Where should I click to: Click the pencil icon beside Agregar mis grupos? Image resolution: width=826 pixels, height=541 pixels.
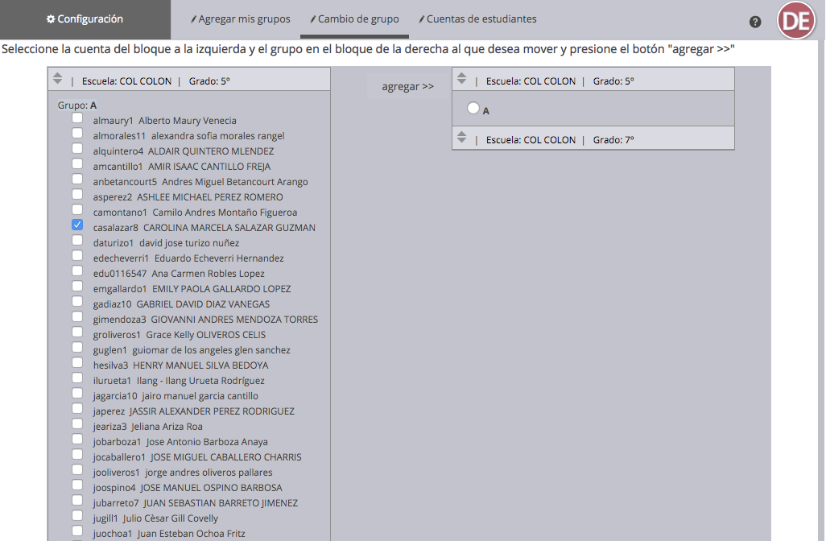[193, 19]
